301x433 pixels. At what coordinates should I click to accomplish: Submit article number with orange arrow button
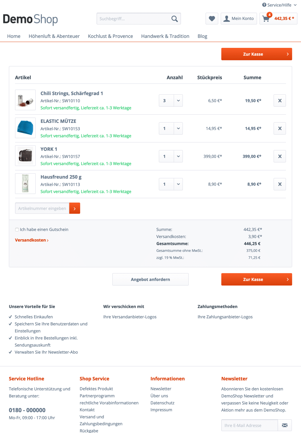pyautogui.click(x=75, y=208)
